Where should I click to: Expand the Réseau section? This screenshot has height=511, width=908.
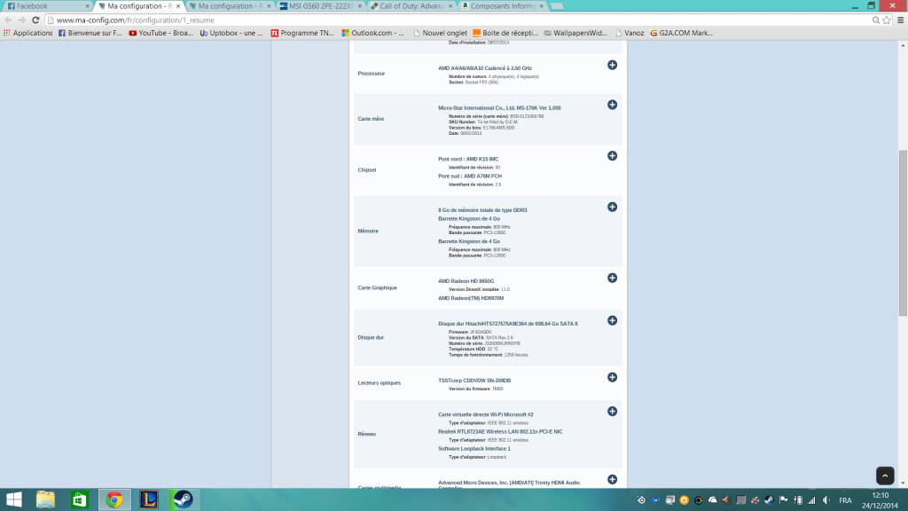612,412
